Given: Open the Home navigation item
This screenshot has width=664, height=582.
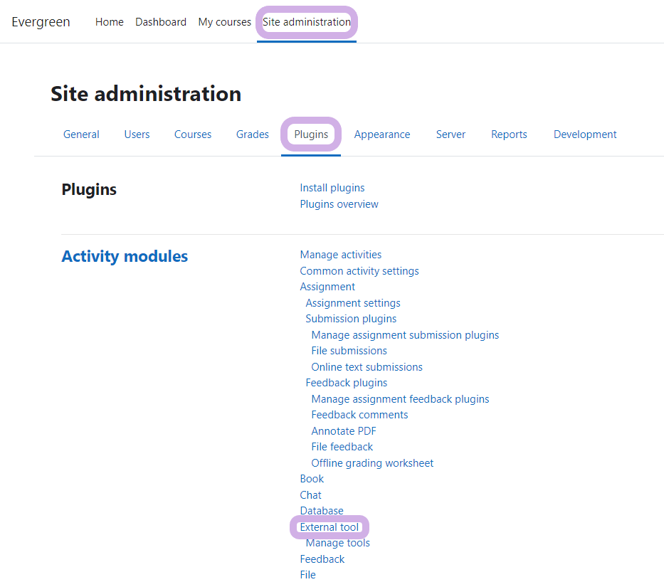Looking at the screenshot, I should tap(110, 22).
